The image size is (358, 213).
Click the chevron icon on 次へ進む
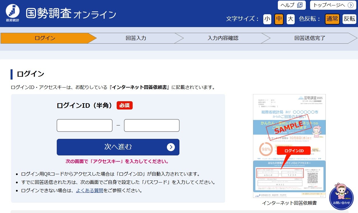click(171, 147)
